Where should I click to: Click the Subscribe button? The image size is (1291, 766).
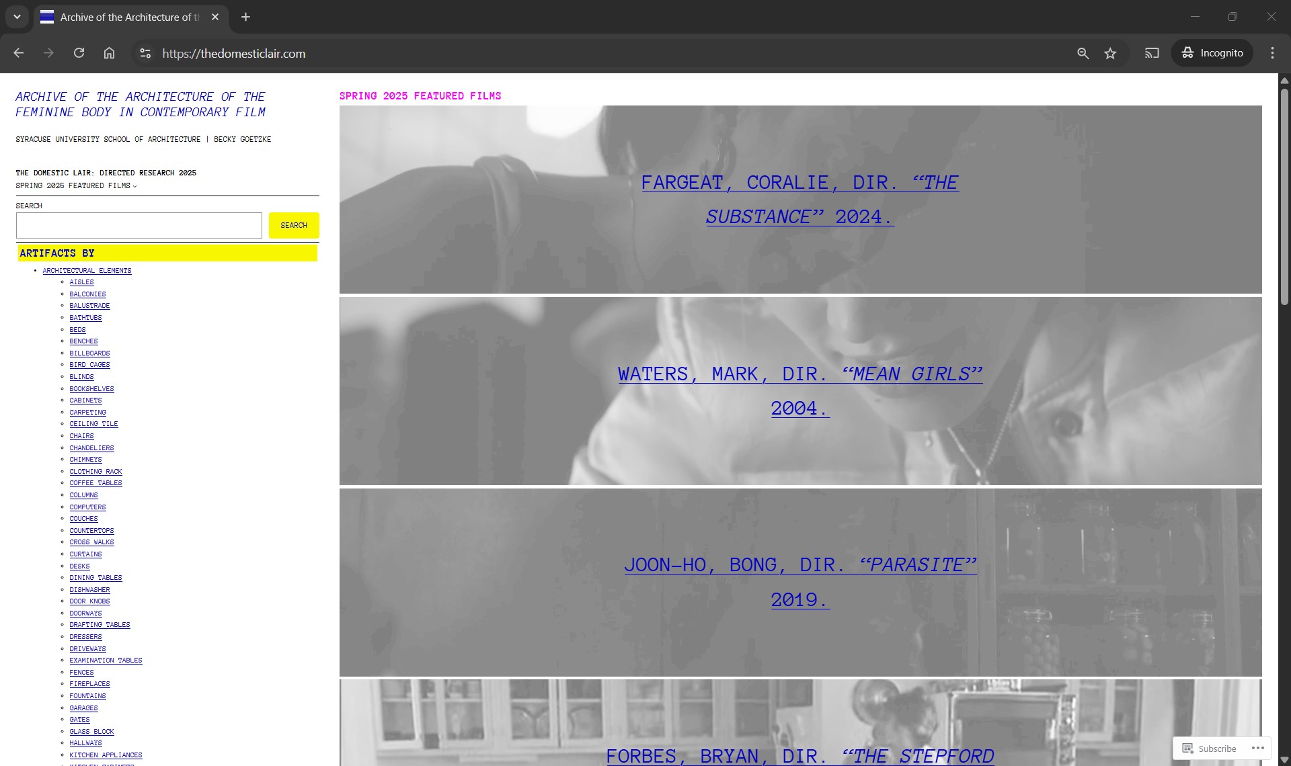tap(1210, 749)
